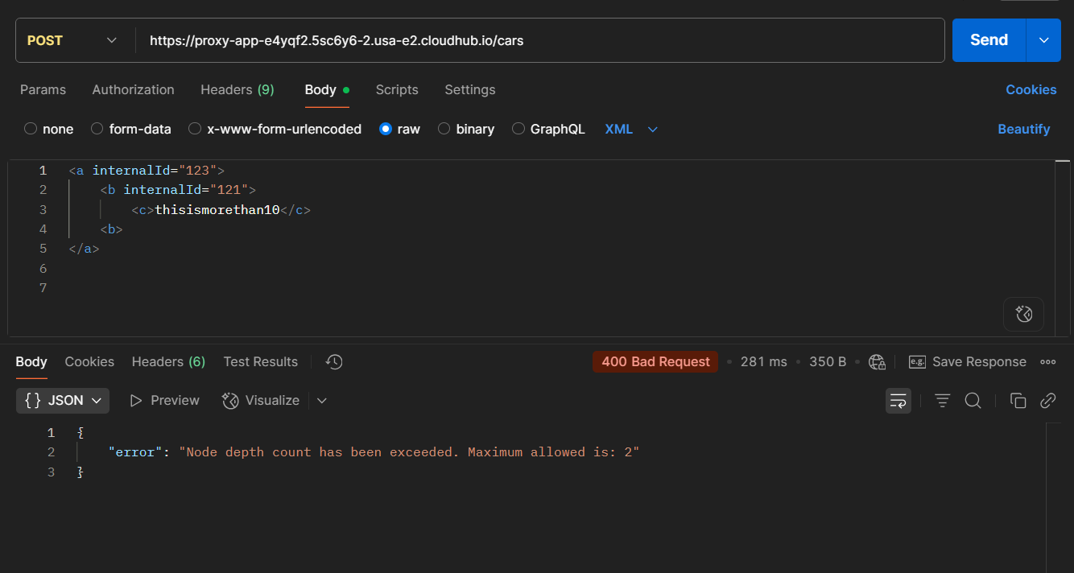Click the network security globe icon
This screenshot has width=1074, height=573.
(x=877, y=361)
